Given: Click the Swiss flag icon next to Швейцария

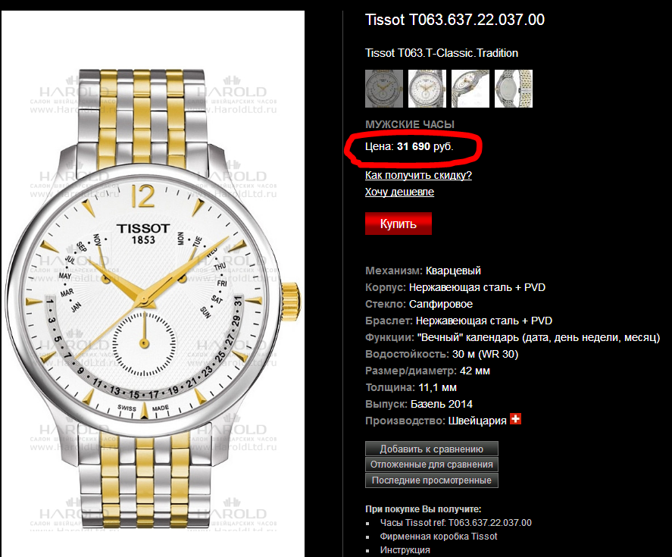Looking at the screenshot, I should [x=516, y=419].
